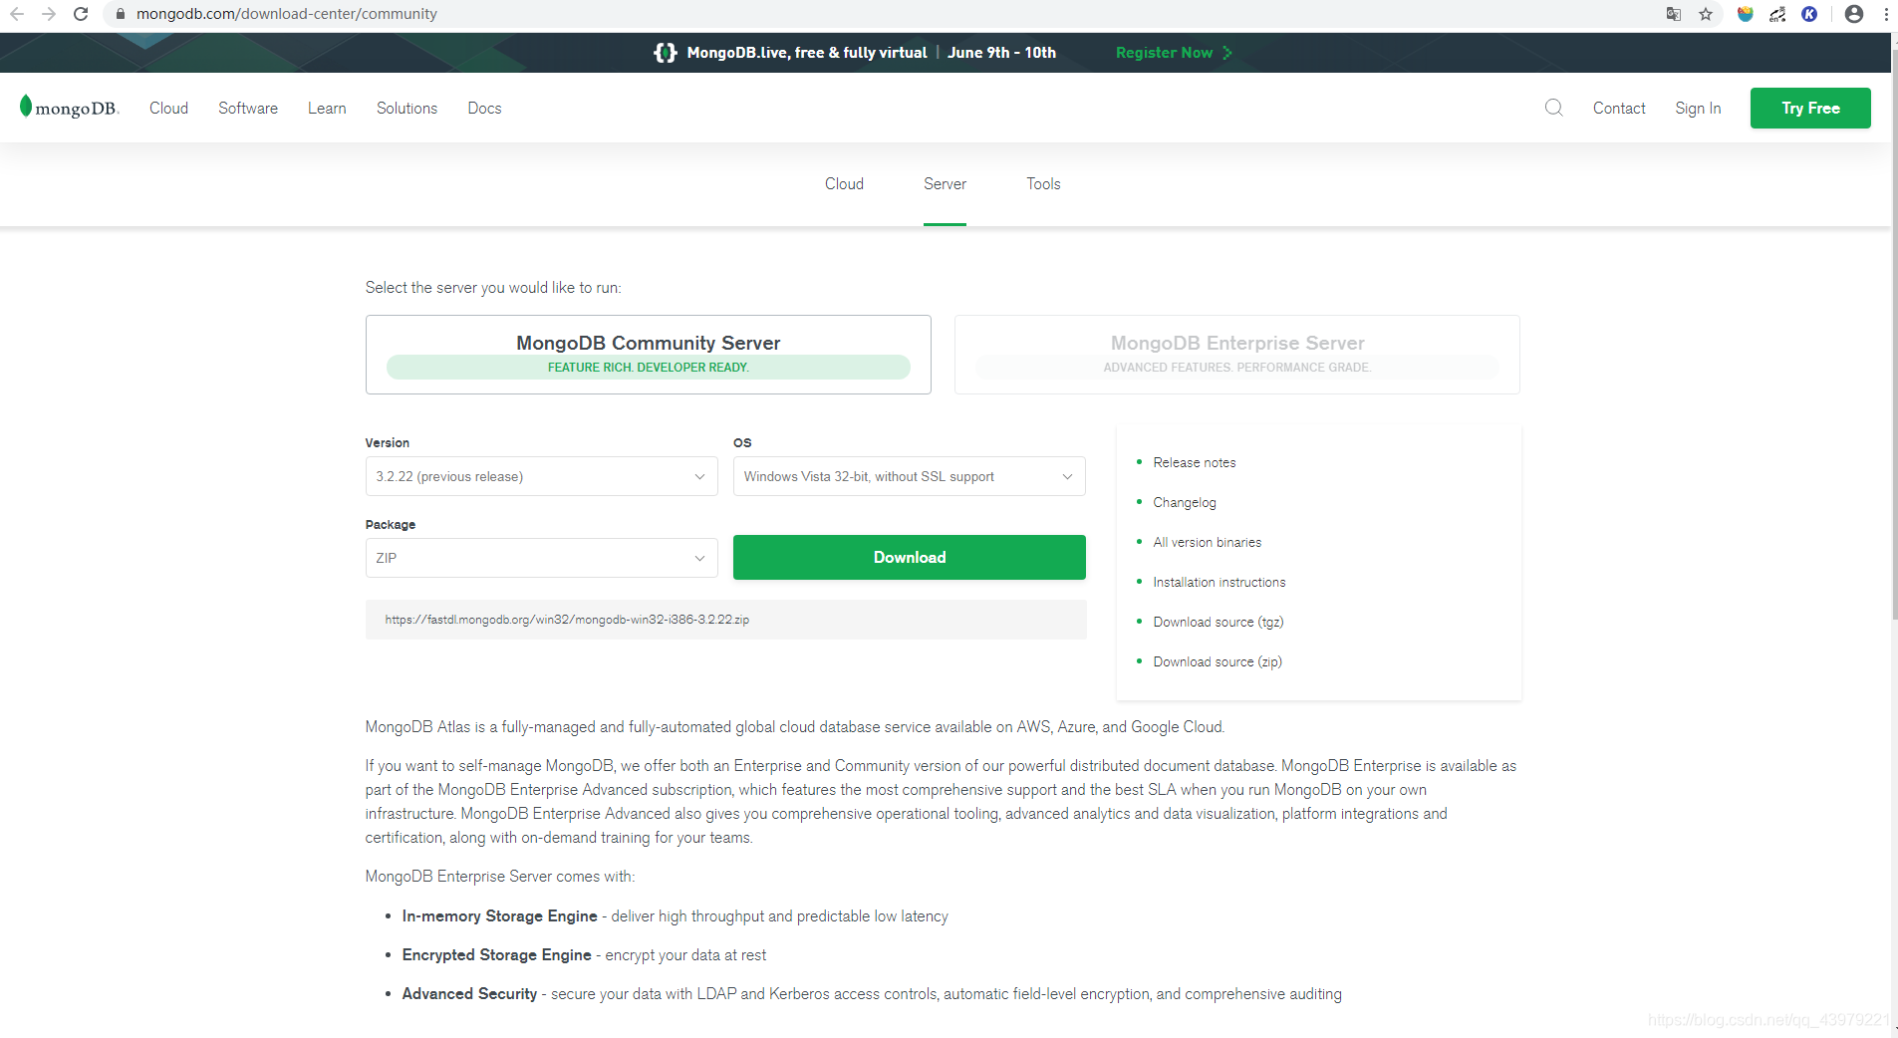Bookmark this page with the star icon
The height and width of the screenshot is (1038, 1898).
(x=1706, y=14)
